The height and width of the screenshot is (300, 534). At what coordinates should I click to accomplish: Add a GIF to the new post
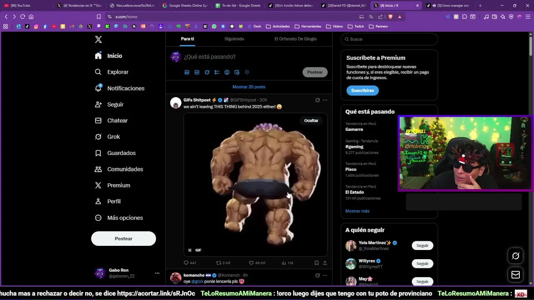197,72
